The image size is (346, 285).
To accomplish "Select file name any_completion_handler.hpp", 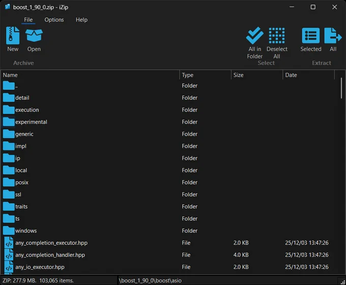I will (x=50, y=255).
